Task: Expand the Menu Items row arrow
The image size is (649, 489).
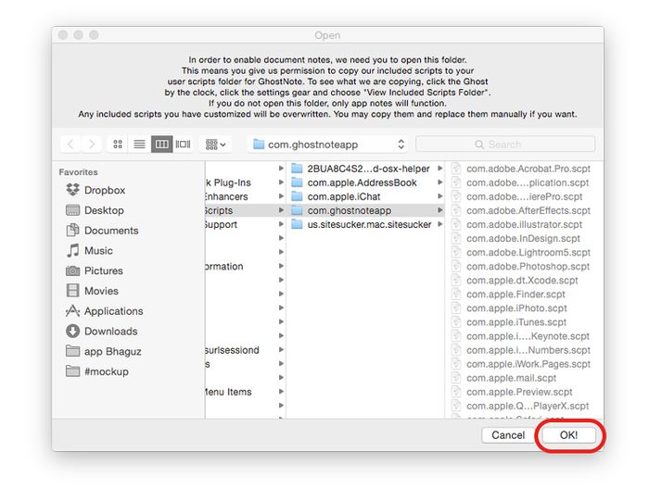Action: coord(281,392)
